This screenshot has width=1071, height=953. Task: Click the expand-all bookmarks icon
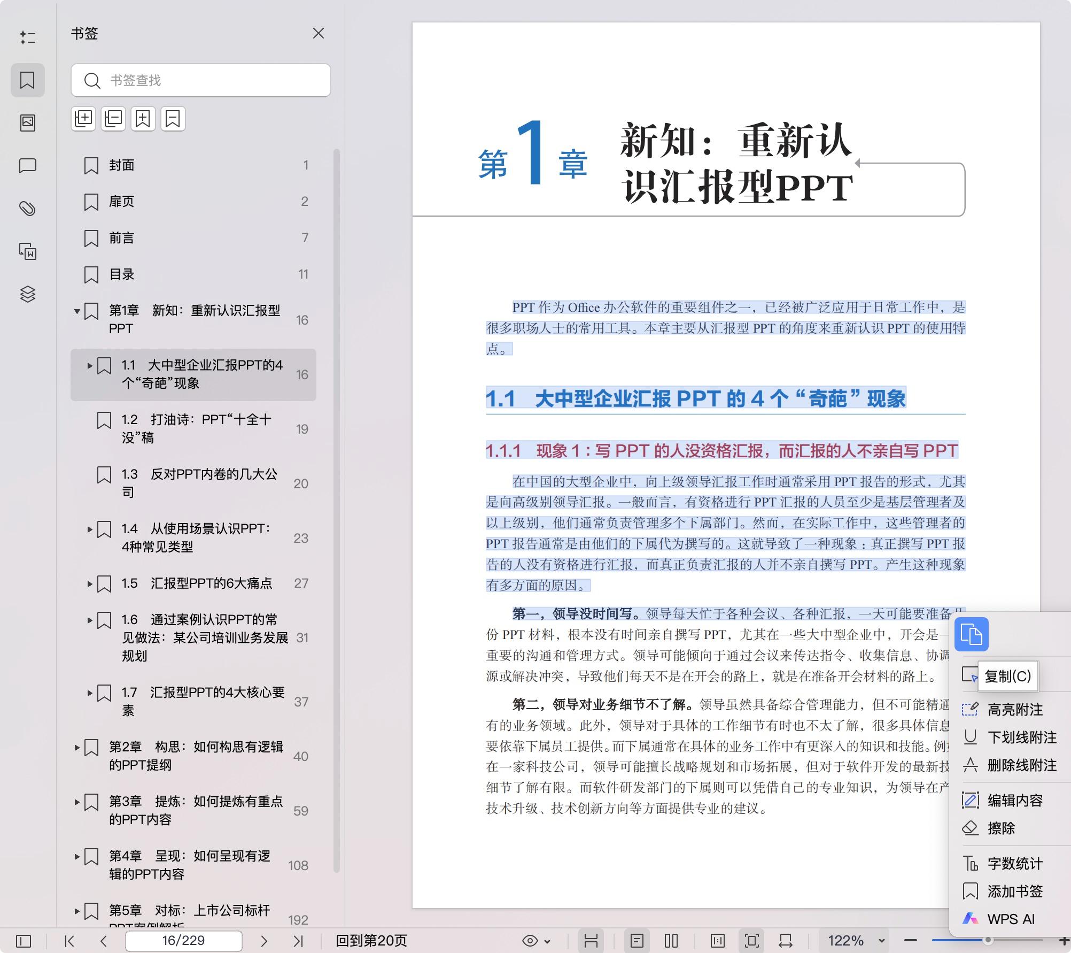point(83,119)
